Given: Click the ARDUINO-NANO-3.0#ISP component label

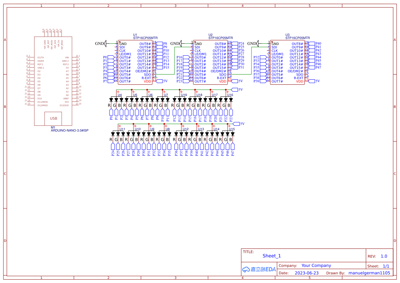Looking at the screenshot, I should pyautogui.click(x=69, y=131).
